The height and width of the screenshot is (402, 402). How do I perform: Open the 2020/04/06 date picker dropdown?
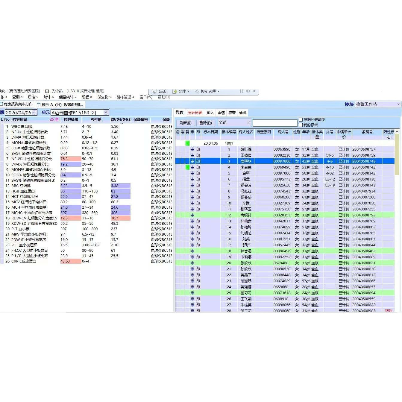(x=35, y=112)
